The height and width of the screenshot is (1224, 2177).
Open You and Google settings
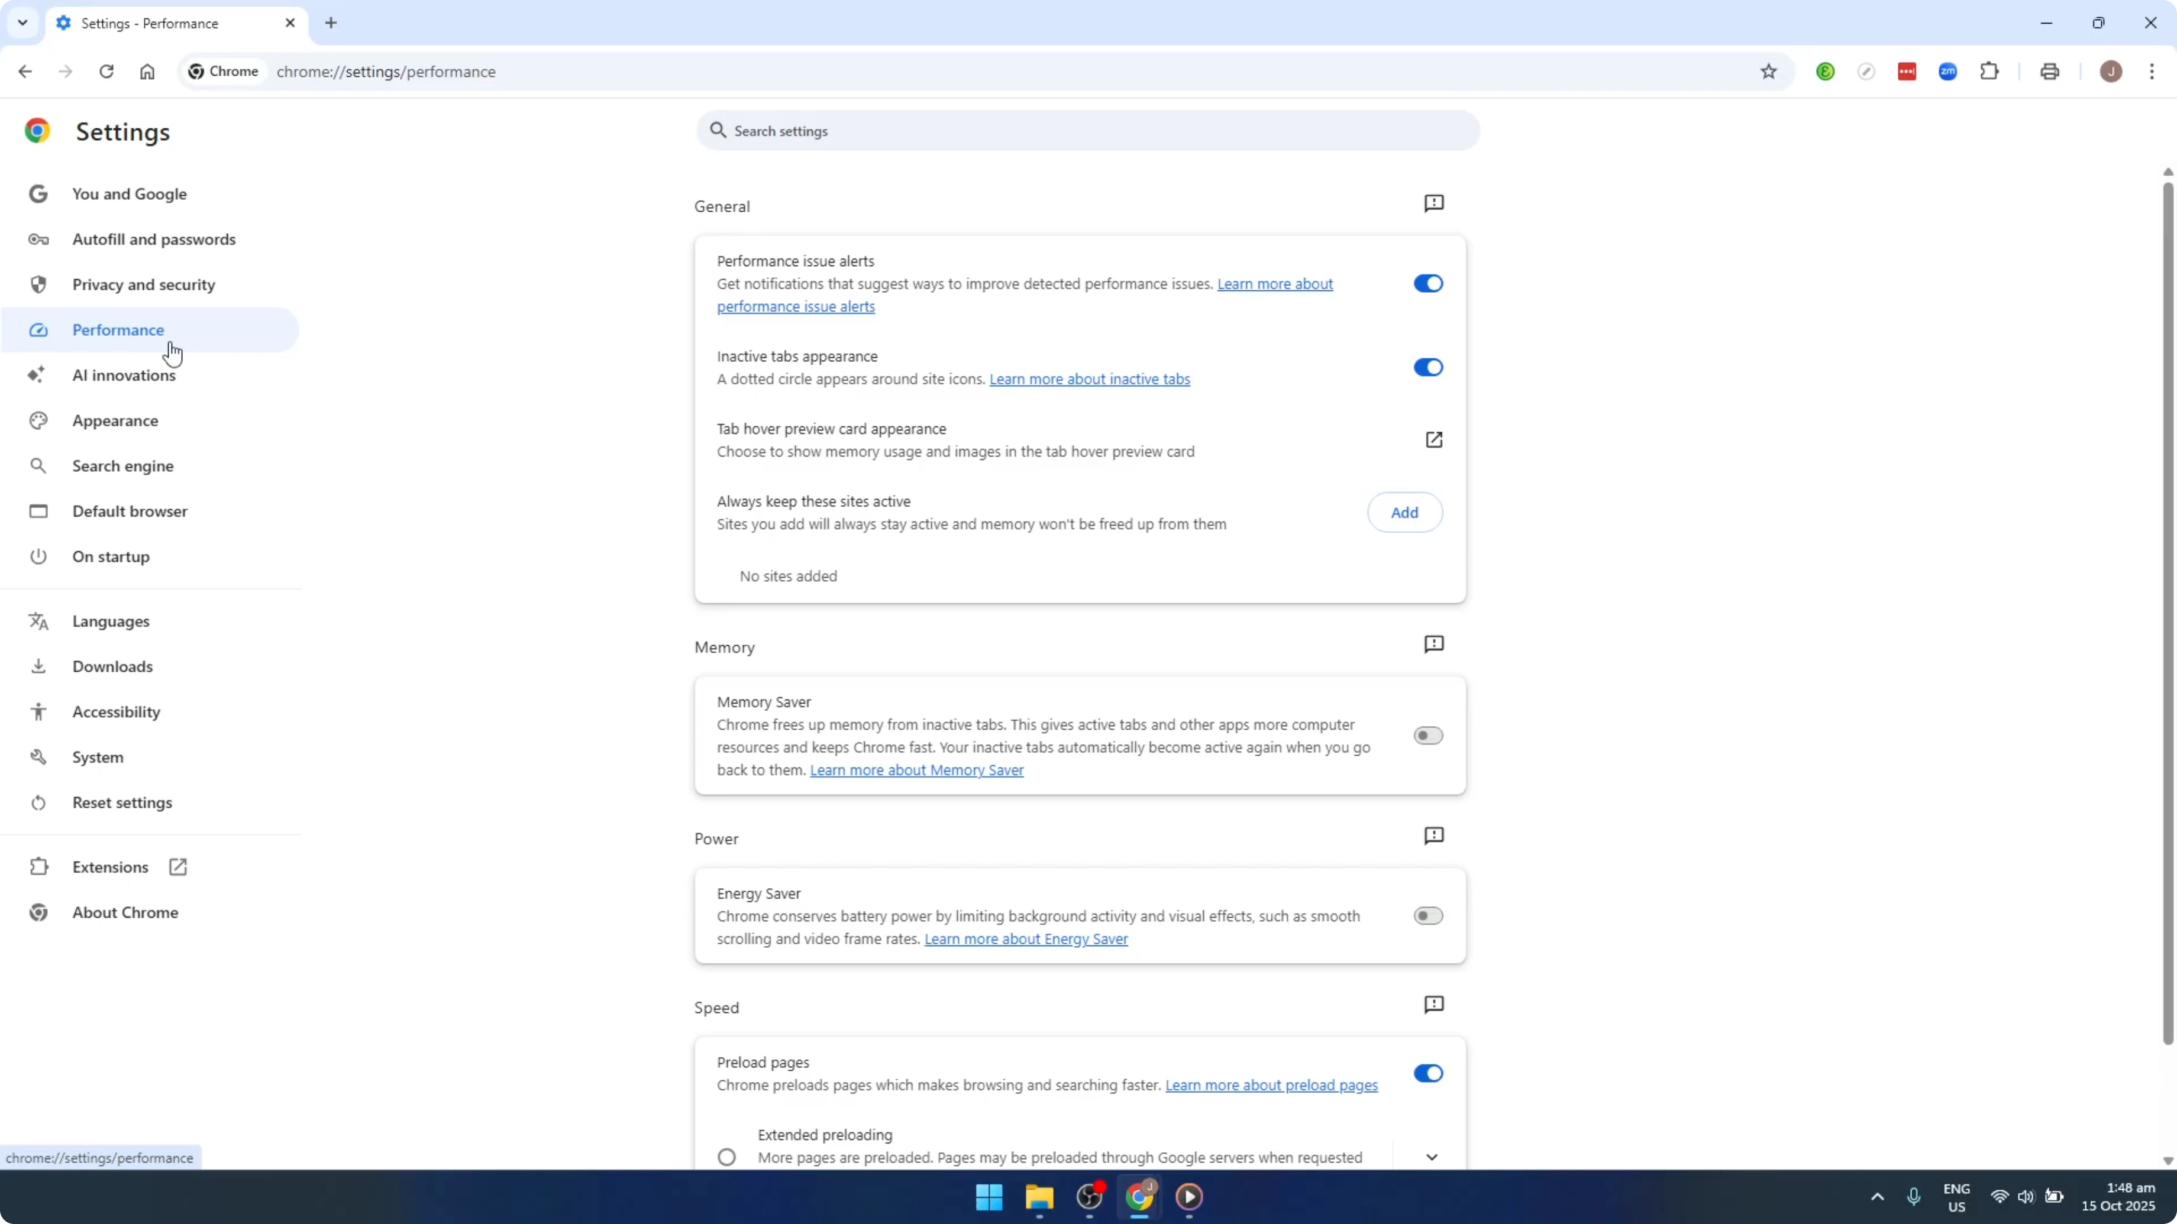(x=150, y=195)
